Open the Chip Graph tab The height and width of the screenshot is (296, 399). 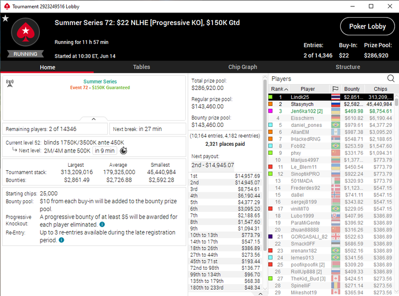[x=242, y=67]
